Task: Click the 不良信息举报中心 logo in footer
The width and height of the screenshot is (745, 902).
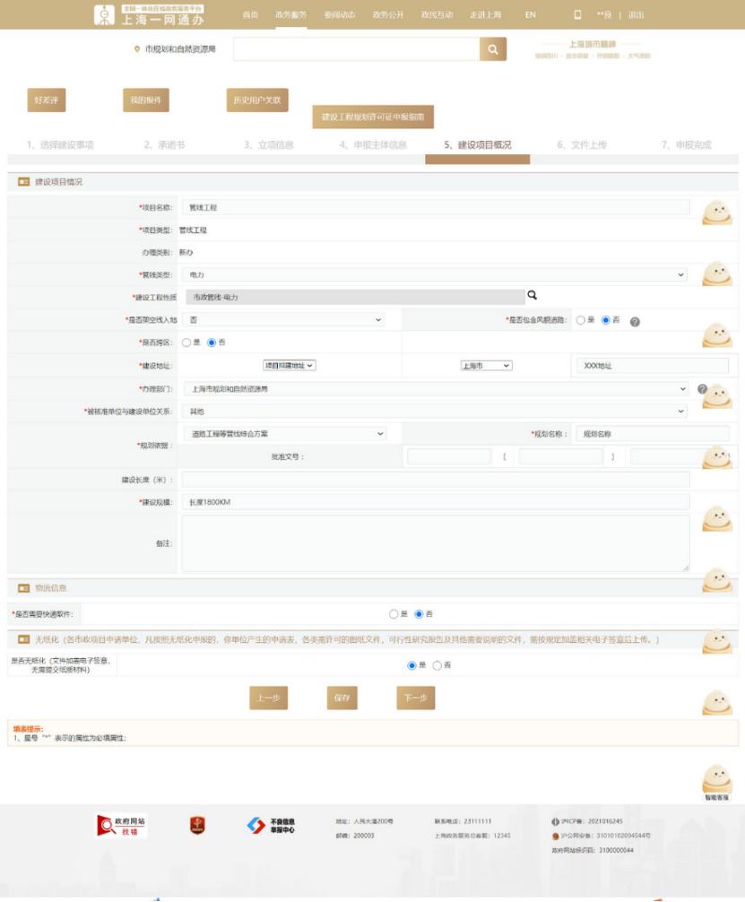Action: point(271,827)
